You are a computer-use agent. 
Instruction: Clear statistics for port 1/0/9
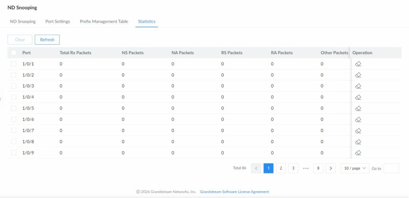point(358,153)
